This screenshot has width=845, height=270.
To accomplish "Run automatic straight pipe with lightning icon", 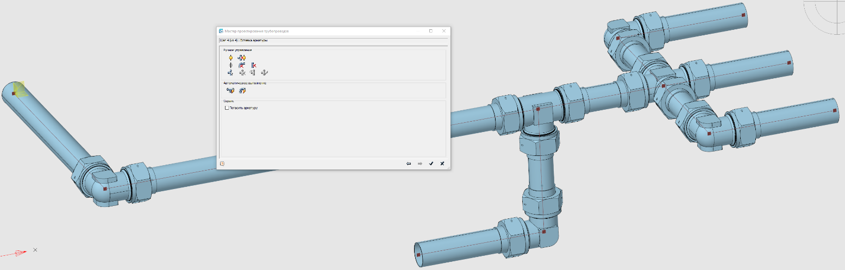I will point(230,90).
